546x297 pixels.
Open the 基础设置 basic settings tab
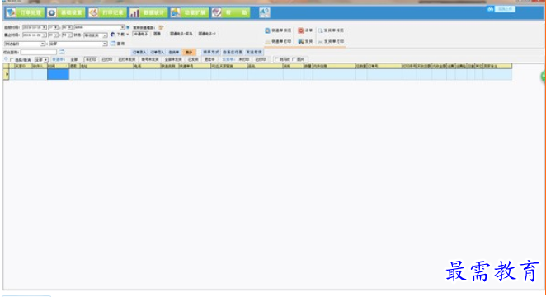pyautogui.click(x=66, y=13)
